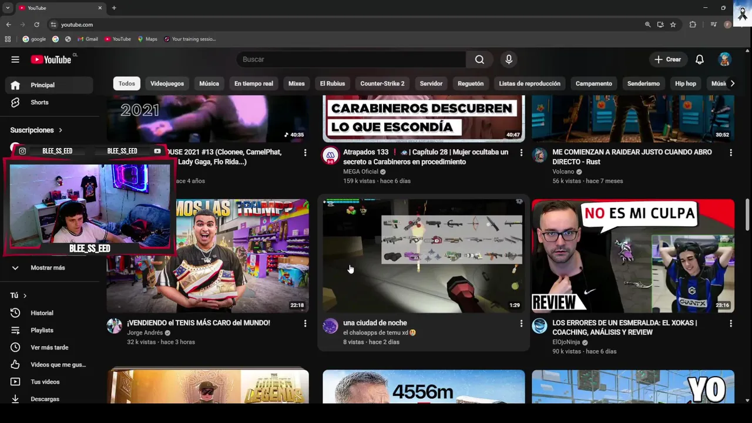Select the Servidor filter chip

[431, 83]
